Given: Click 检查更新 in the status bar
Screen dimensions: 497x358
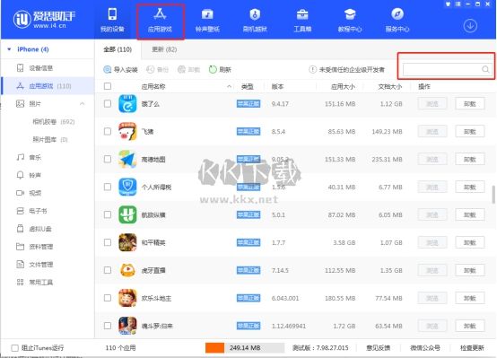Looking at the screenshot, I should click(472, 348).
